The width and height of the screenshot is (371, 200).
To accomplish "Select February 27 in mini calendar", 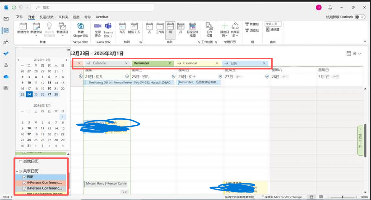I will point(49,94).
